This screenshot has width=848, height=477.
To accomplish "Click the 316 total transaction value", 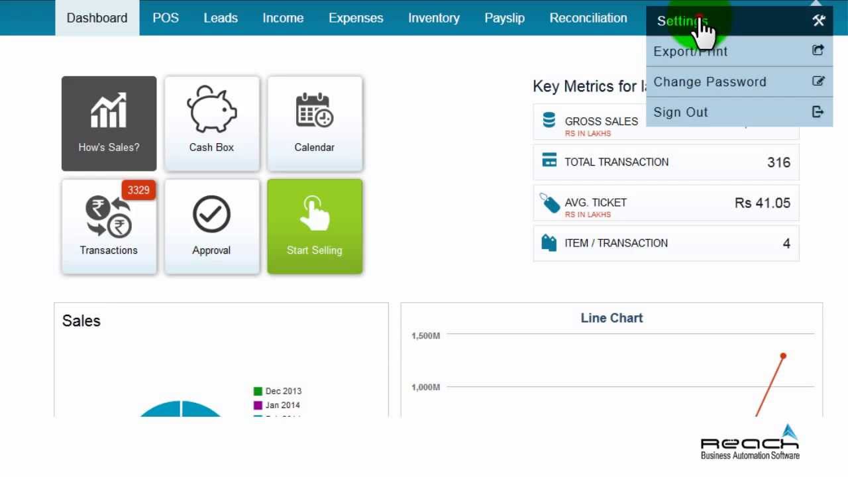I will [778, 162].
